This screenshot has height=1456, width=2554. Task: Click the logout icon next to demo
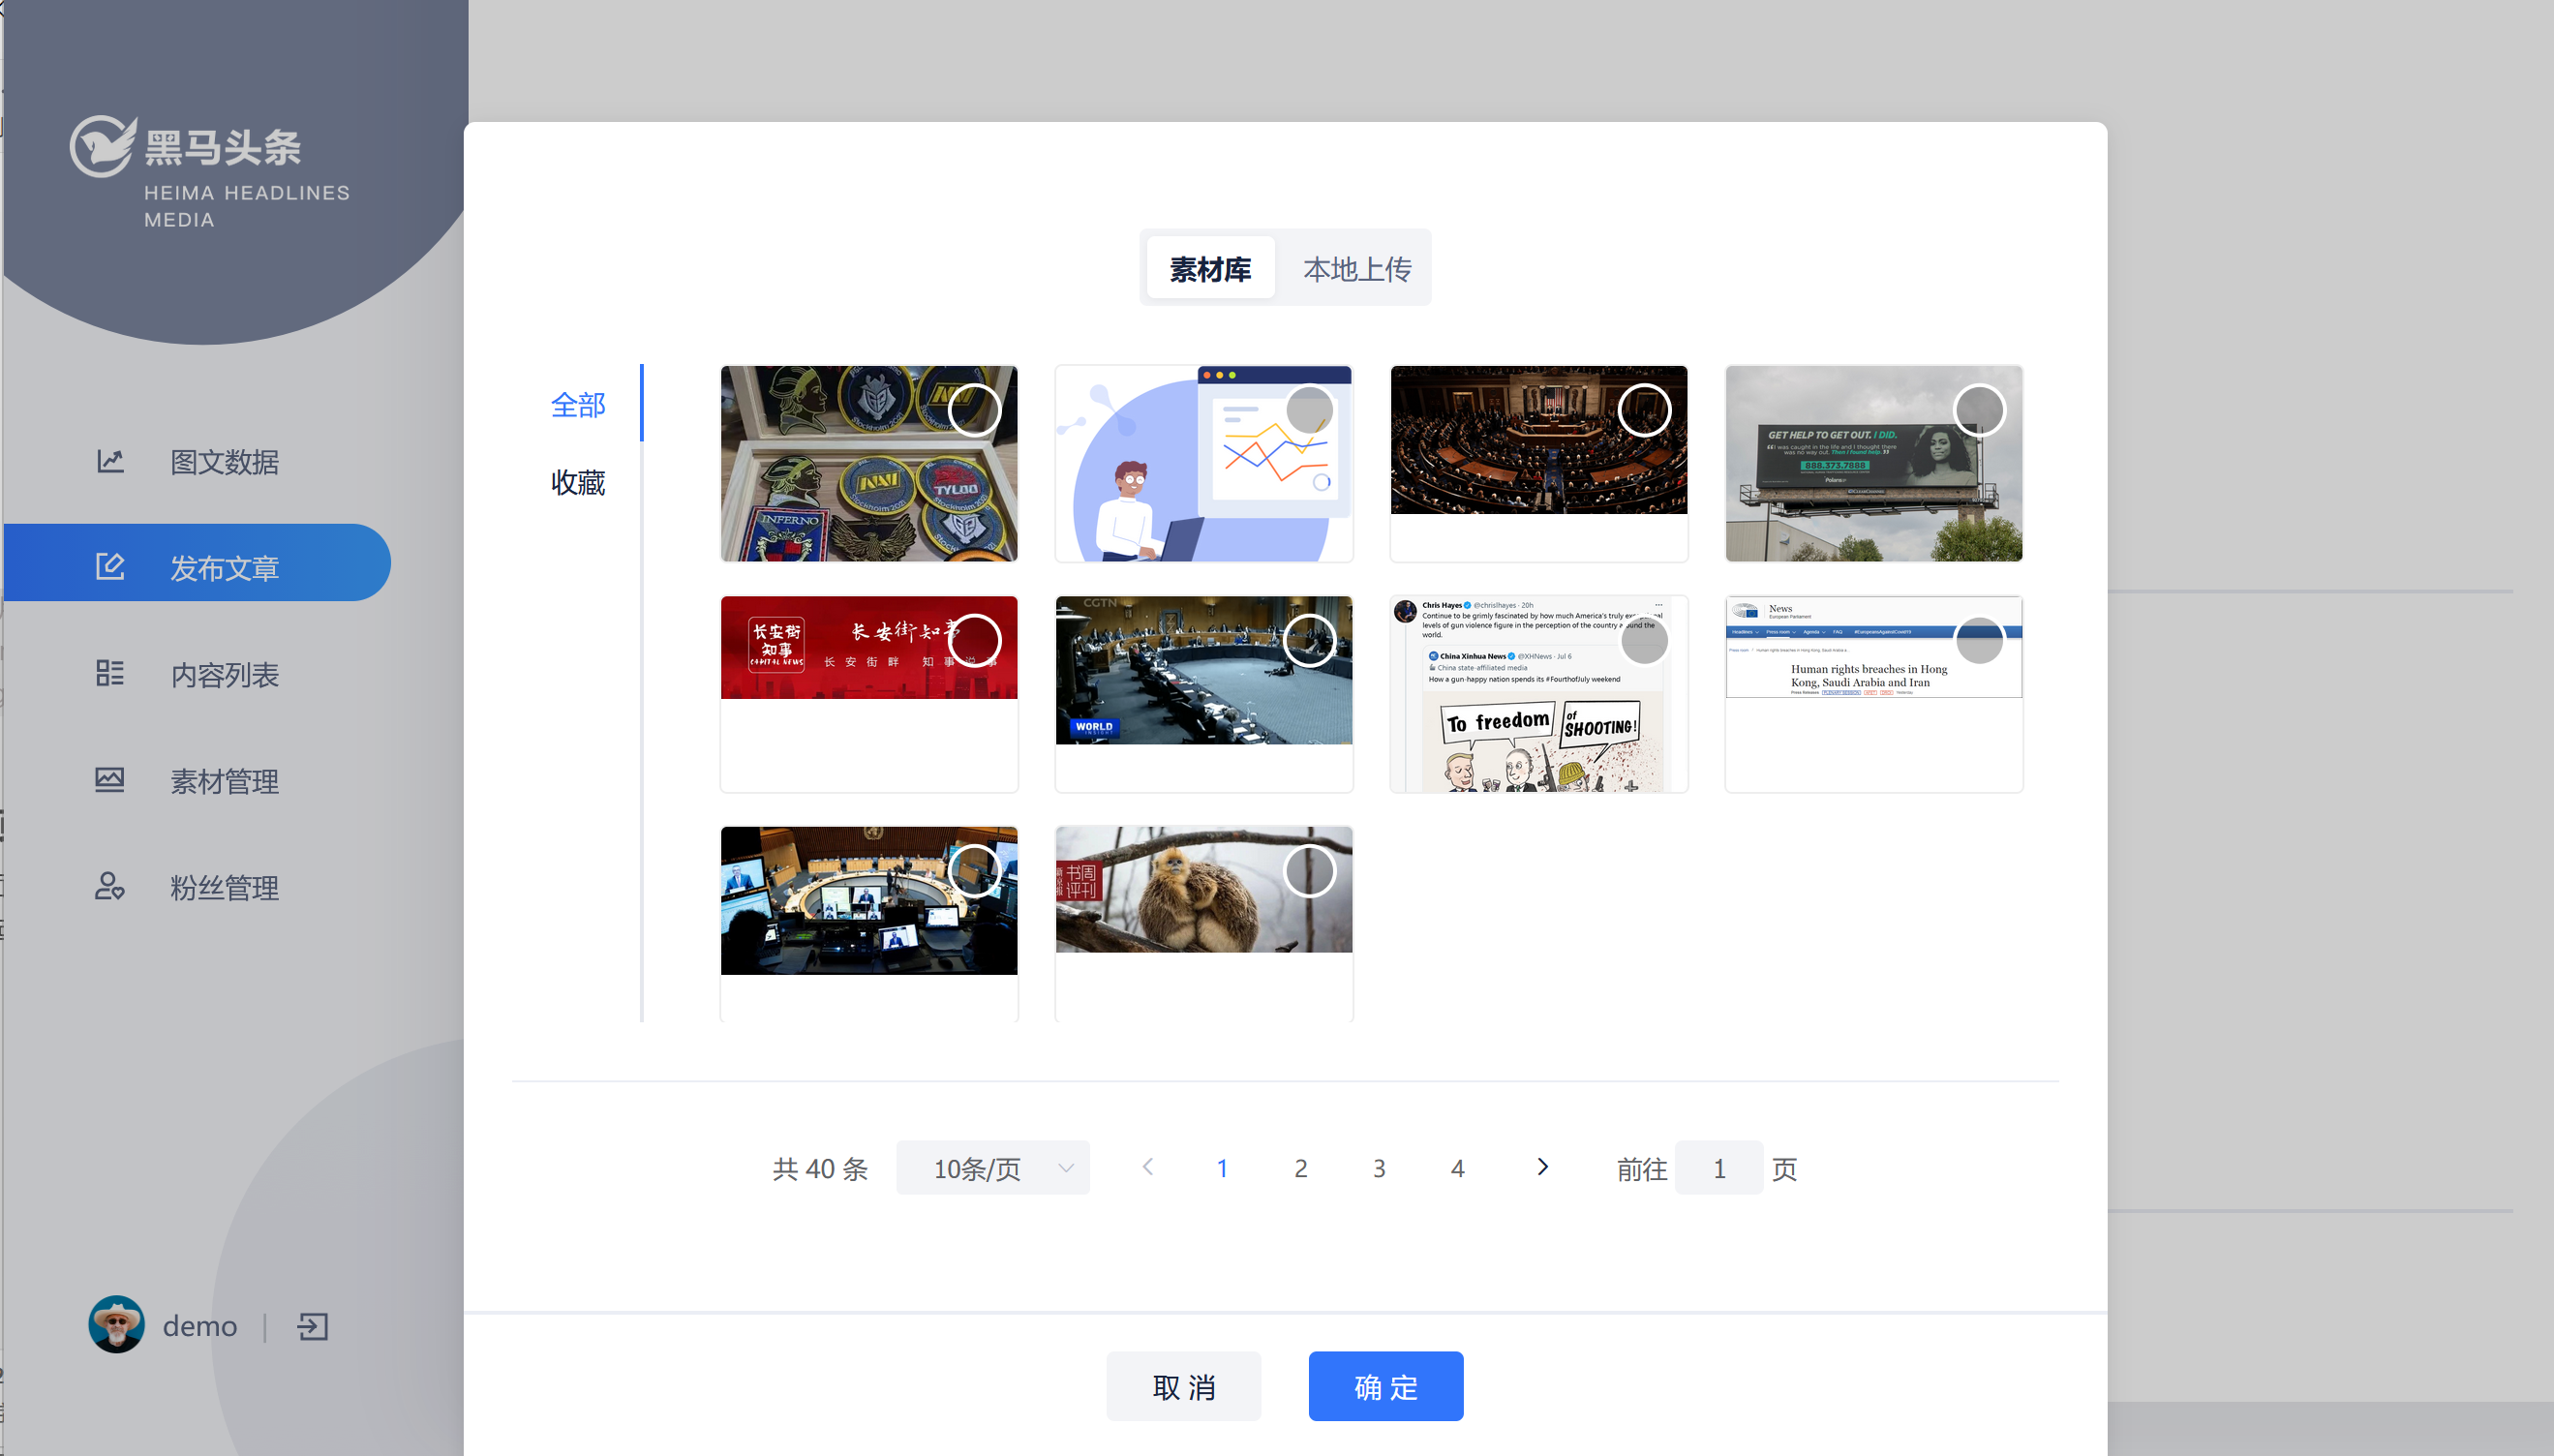(x=312, y=1326)
